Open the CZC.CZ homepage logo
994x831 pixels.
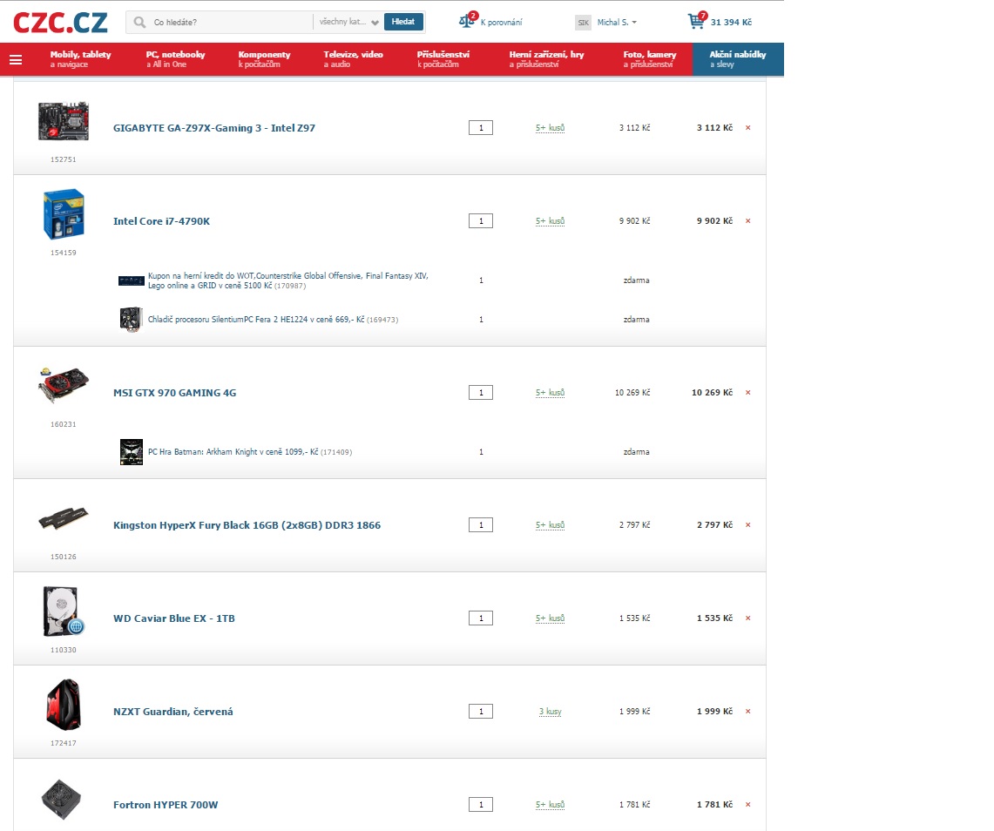click(x=60, y=22)
